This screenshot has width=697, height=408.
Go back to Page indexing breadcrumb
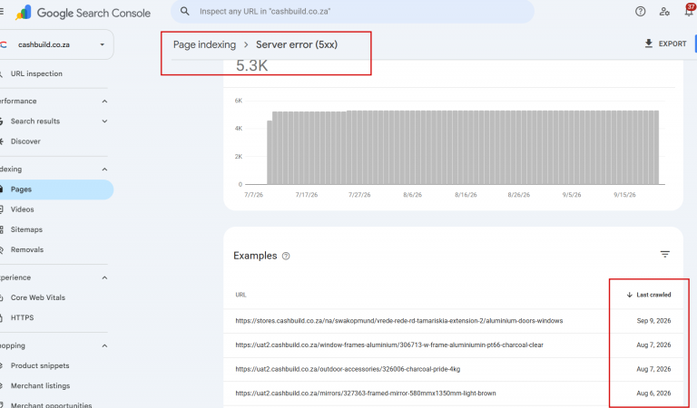pyautogui.click(x=204, y=44)
